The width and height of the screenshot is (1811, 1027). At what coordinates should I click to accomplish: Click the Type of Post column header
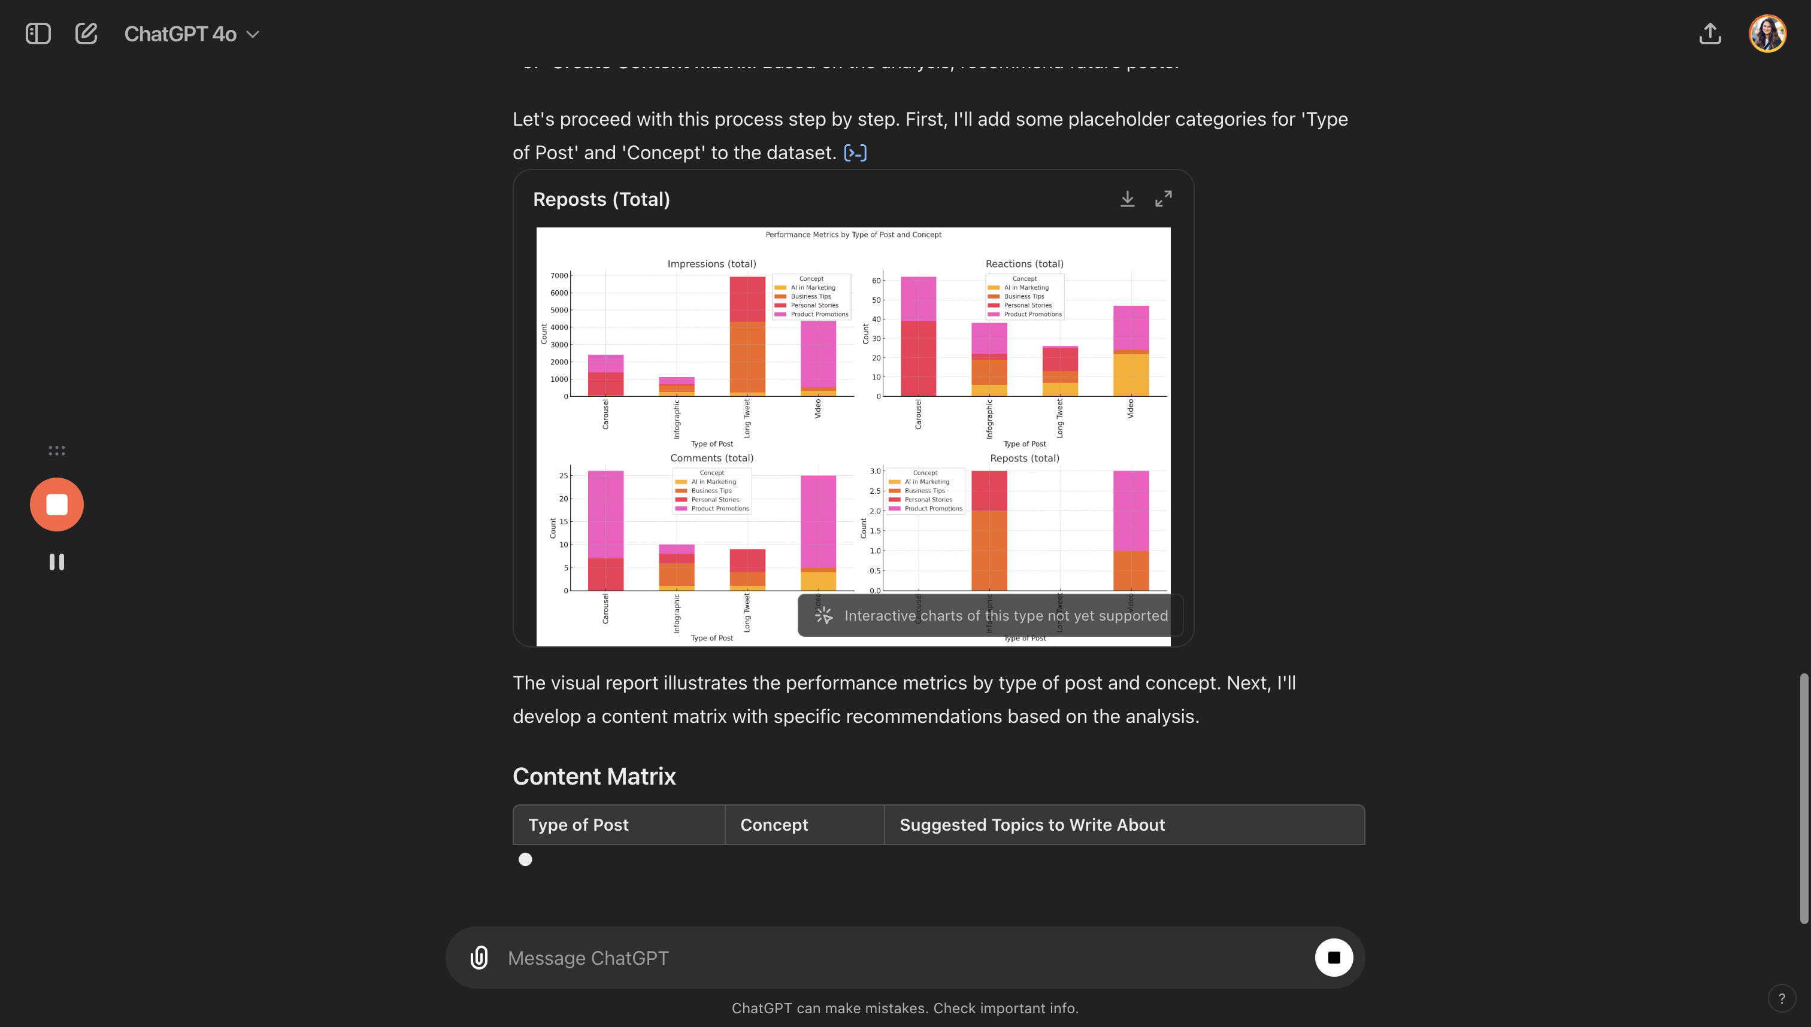click(x=618, y=825)
